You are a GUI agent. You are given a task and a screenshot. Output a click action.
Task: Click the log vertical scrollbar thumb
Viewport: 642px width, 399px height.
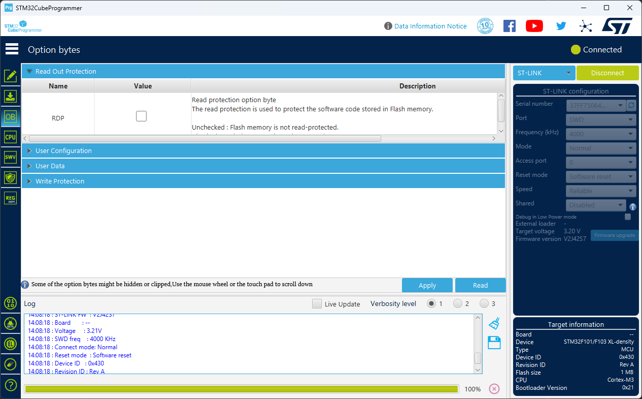tap(478, 358)
